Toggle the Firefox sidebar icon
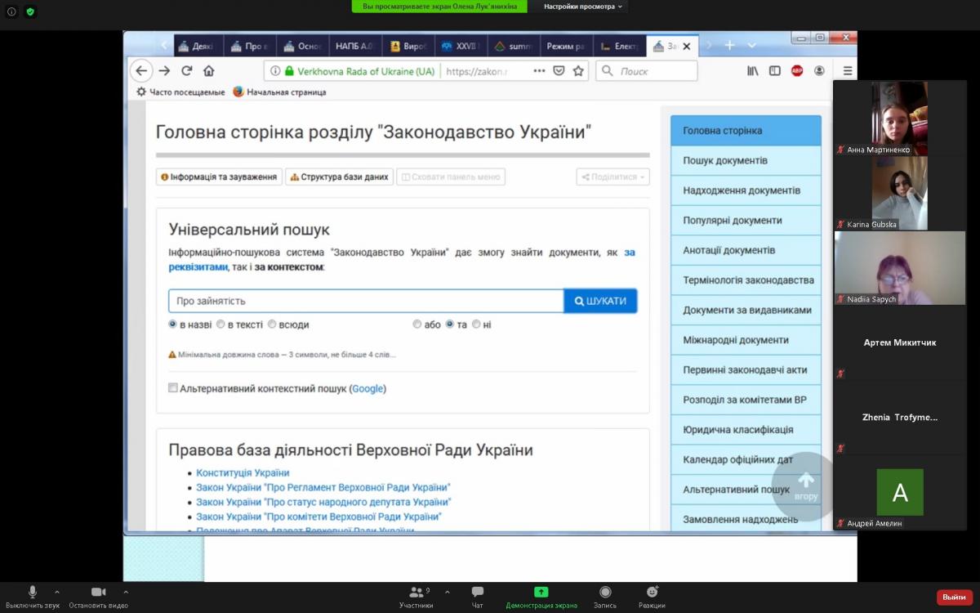Viewport: 980px width, 613px height. coord(774,71)
